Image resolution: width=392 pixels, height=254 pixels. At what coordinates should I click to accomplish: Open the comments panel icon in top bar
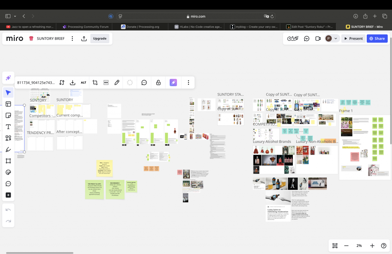click(x=307, y=39)
